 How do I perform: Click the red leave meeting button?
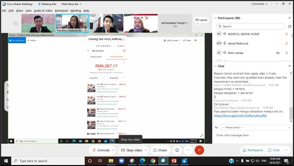[199, 150]
